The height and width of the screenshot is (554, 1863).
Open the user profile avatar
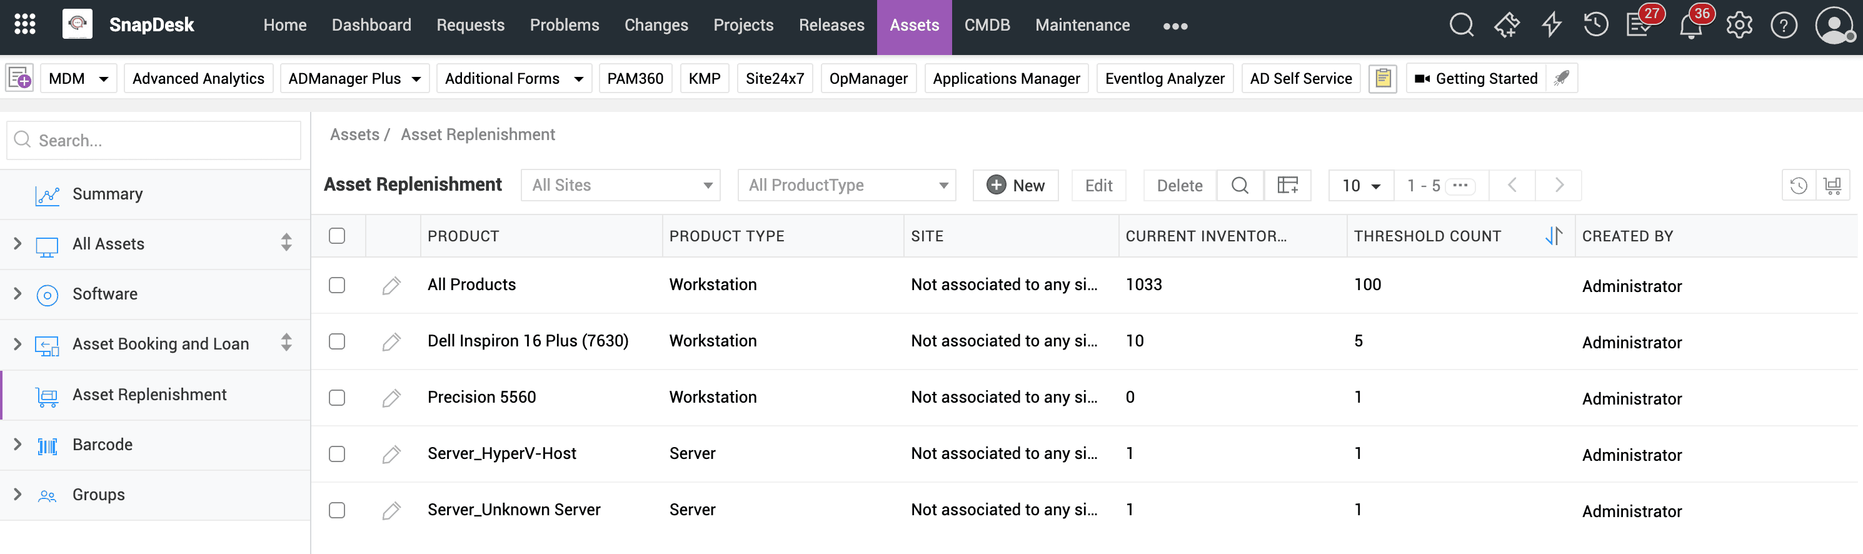click(1834, 25)
